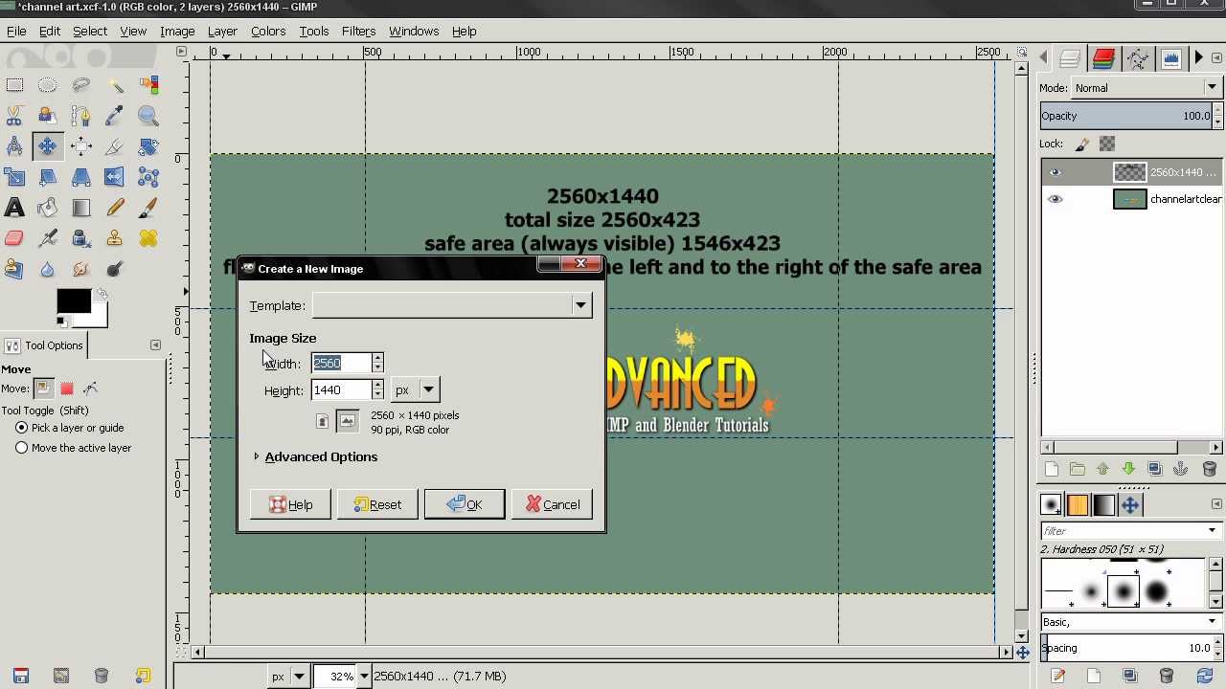
Task: Open the Select menu
Action: (90, 31)
